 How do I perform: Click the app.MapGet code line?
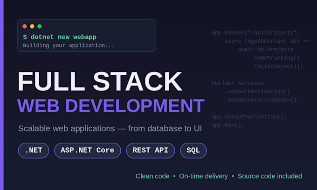tap(255, 33)
